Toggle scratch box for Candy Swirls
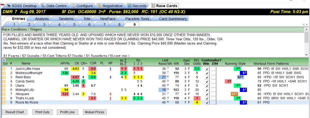Viewport: 310px width, 118px height. pos(4,81)
